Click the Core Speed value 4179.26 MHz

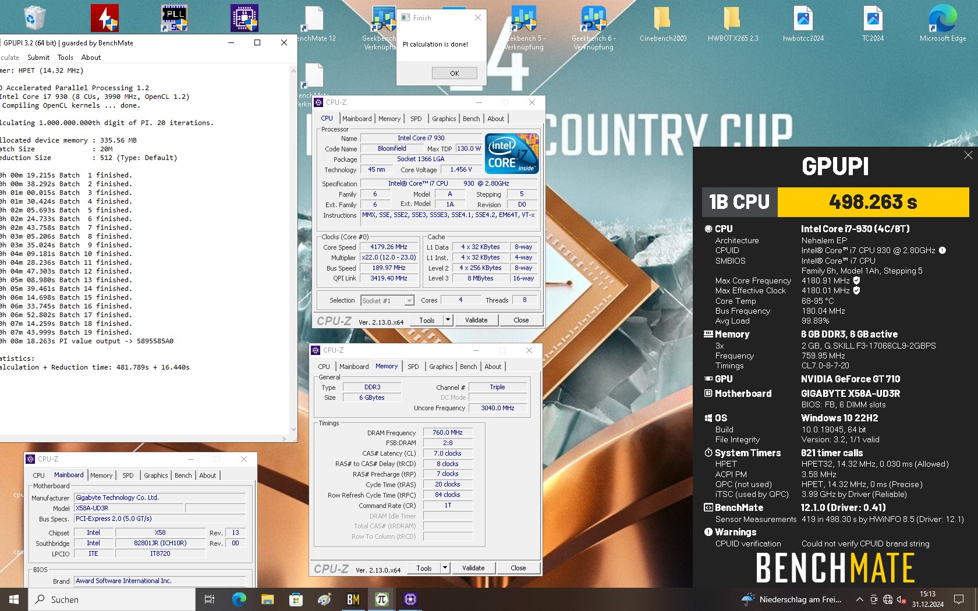click(389, 247)
